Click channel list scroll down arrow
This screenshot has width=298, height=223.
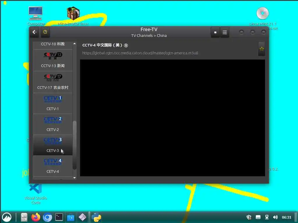(74, 178)
